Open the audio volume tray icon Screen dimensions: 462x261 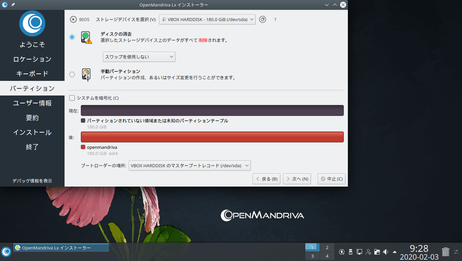386,252
